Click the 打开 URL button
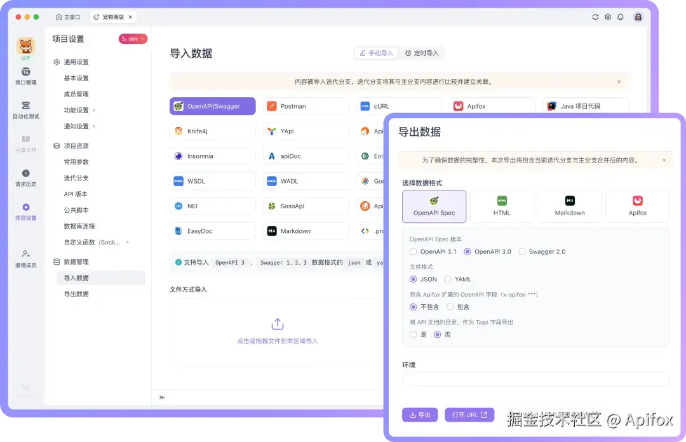The width and height of the screenshot is (686, 442). (469, 414)
